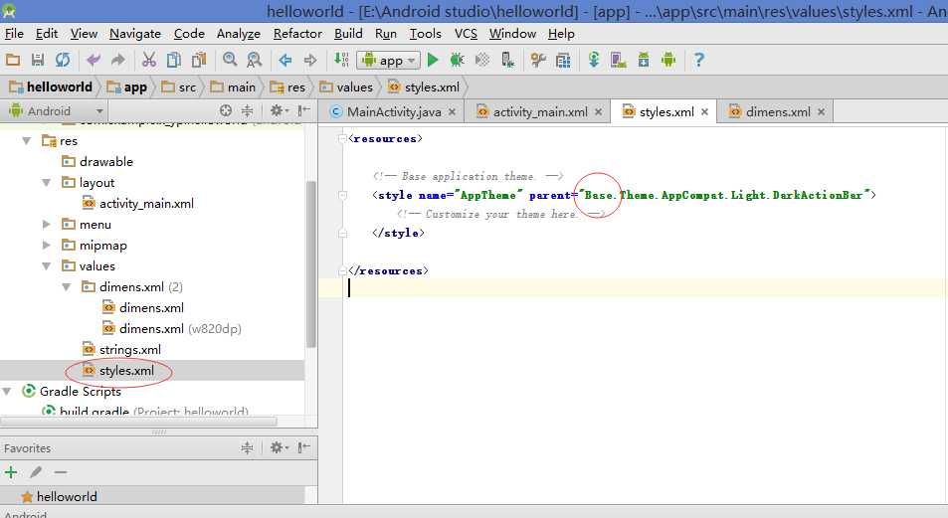948x518 pixels.
Task: Open the Project Structure icon
Action: coord(563,60)
